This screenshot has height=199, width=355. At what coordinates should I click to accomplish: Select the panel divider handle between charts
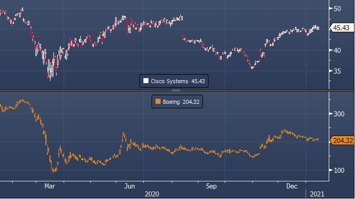tap(176, 90)
